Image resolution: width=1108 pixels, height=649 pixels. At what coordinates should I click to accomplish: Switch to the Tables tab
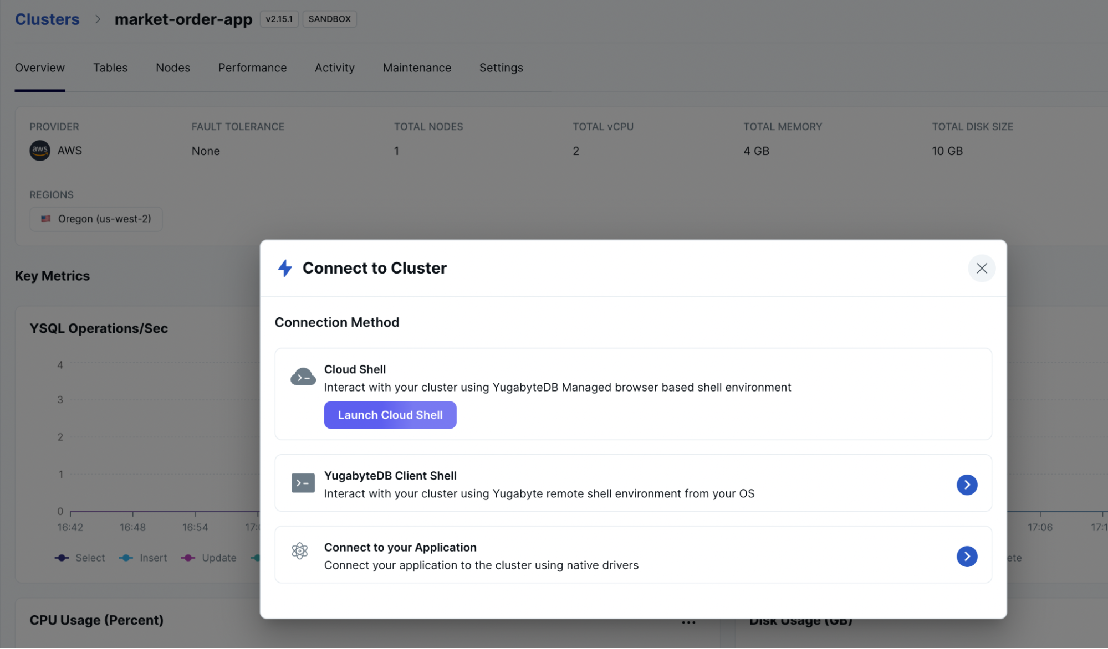(110, 68)
